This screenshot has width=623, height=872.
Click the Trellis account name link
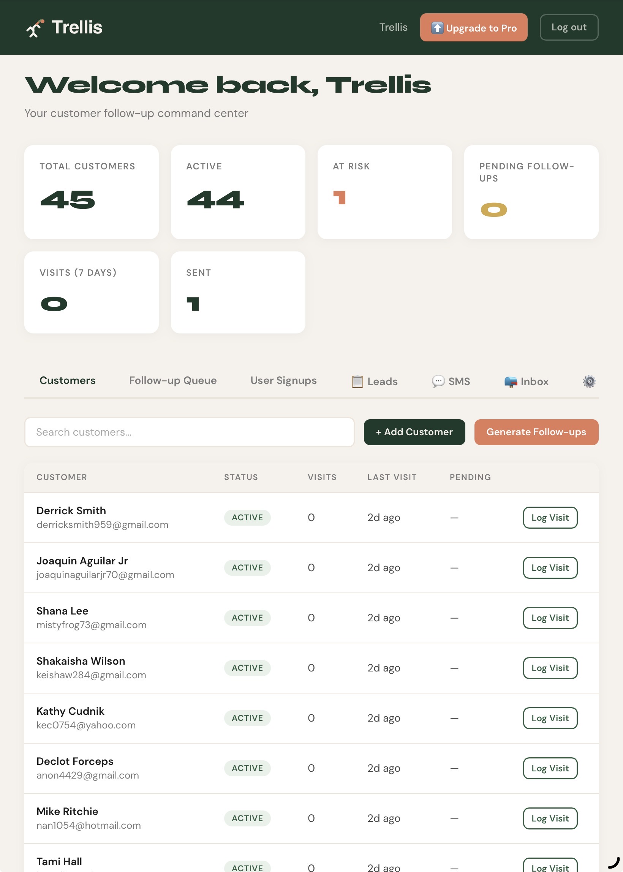point(393,27)
